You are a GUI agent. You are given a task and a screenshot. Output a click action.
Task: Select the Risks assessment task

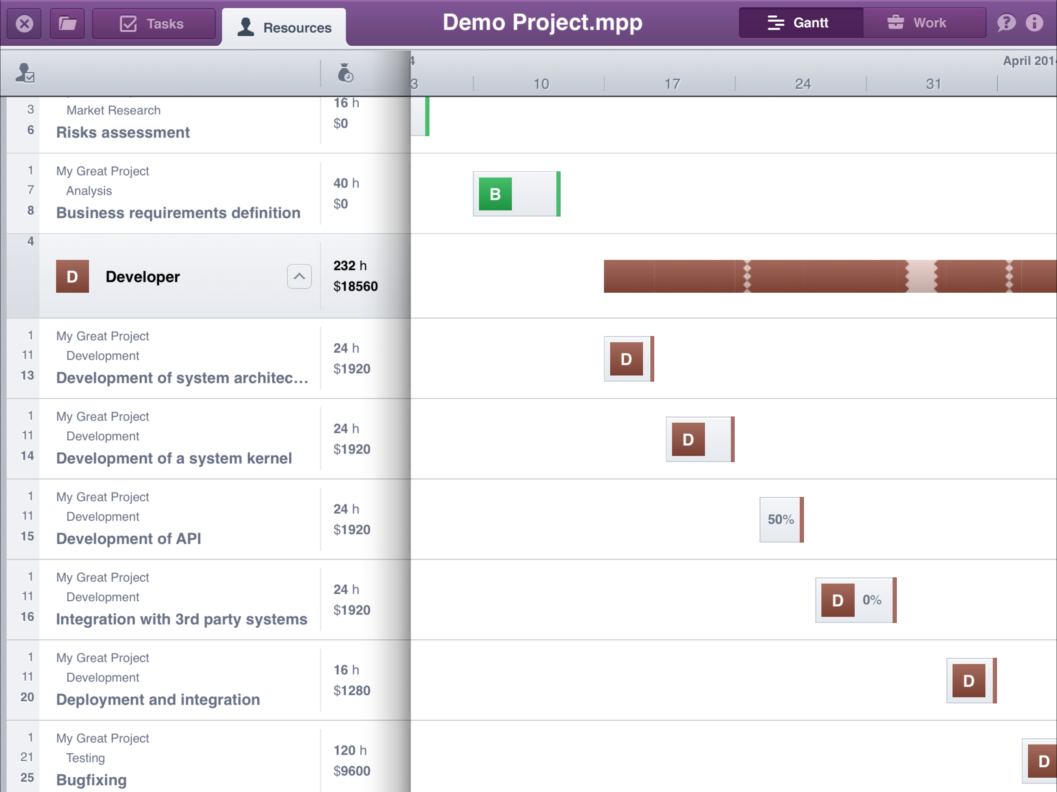click(x=123, y=132)
